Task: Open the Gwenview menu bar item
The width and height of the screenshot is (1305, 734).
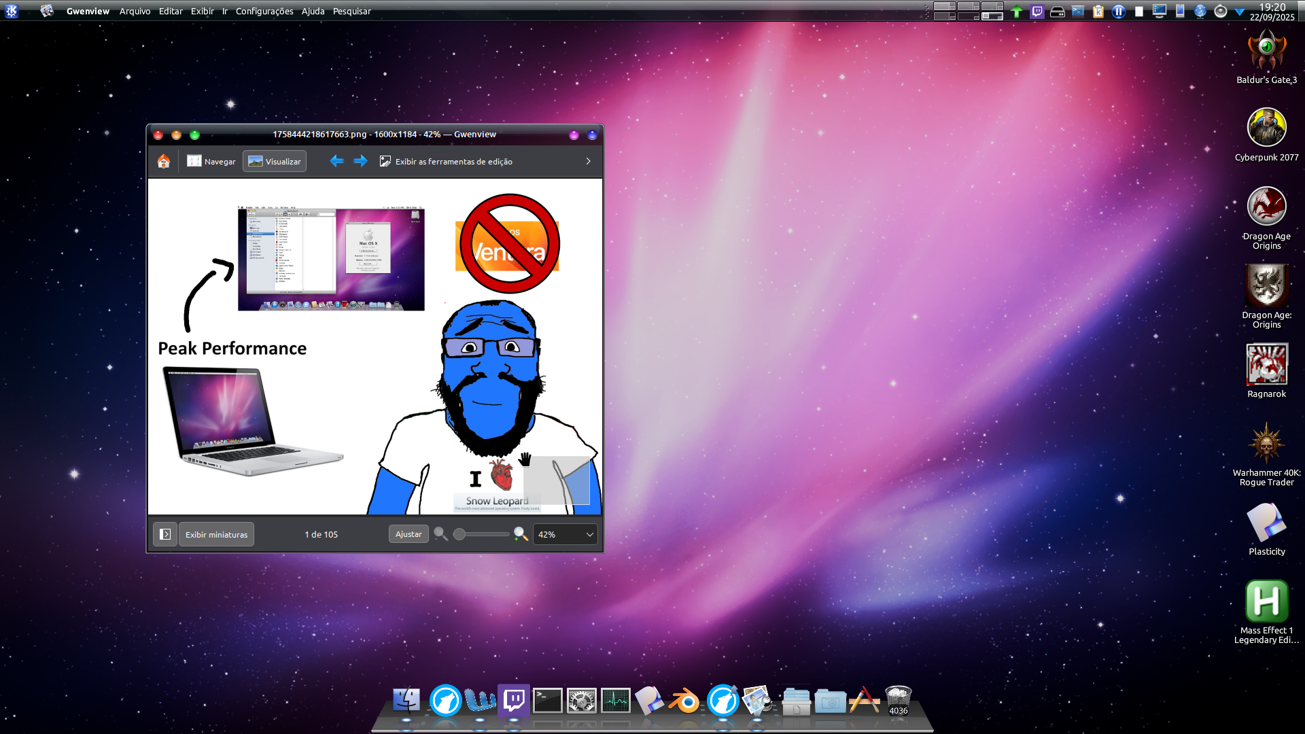Action: [x=88, y=11]
